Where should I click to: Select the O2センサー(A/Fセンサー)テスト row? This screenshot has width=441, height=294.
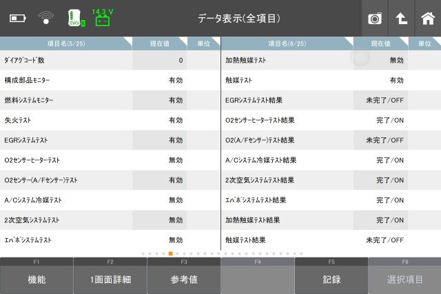tap(110, 180)
